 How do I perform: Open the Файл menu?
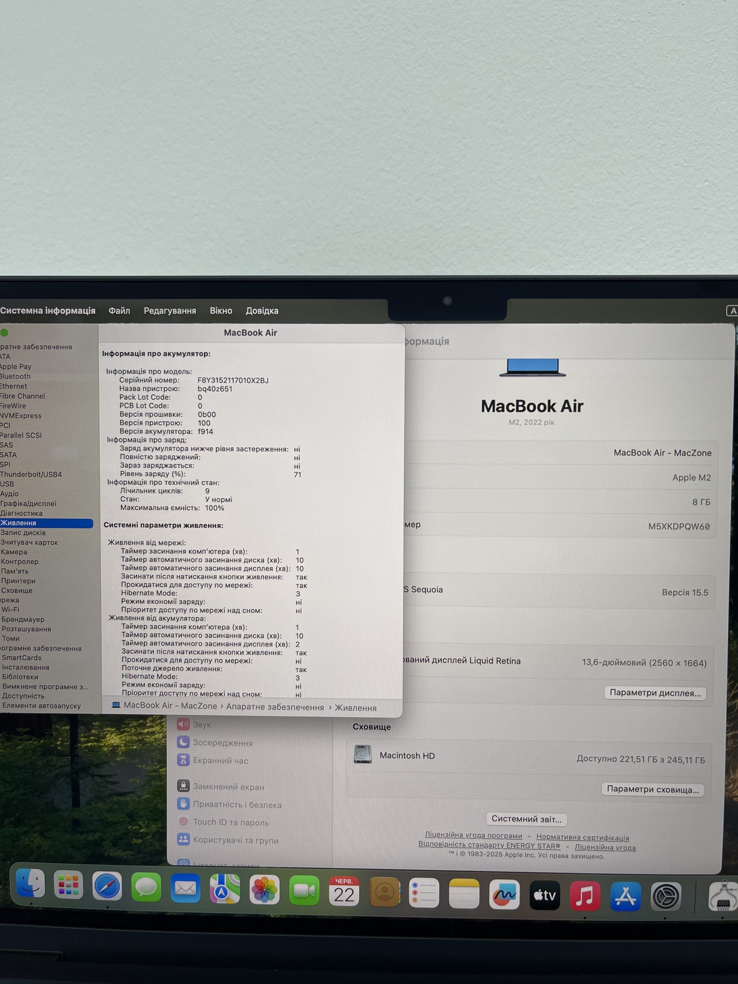119,311
